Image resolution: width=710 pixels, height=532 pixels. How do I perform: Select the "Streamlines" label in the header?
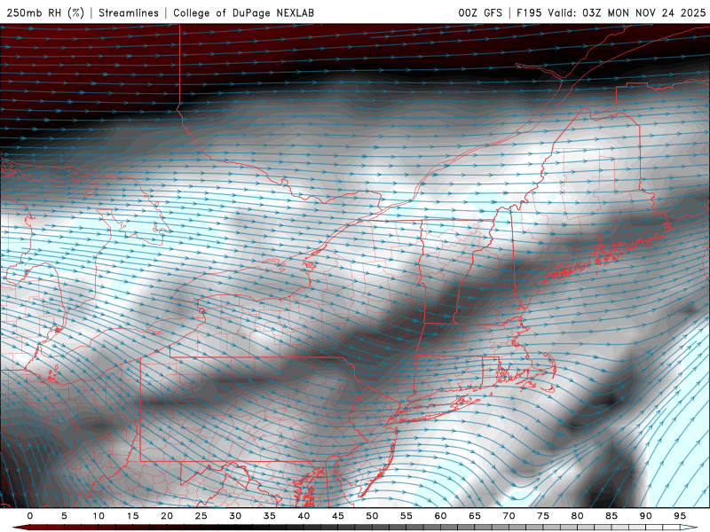pyautogui.click(x=129, y=13)
